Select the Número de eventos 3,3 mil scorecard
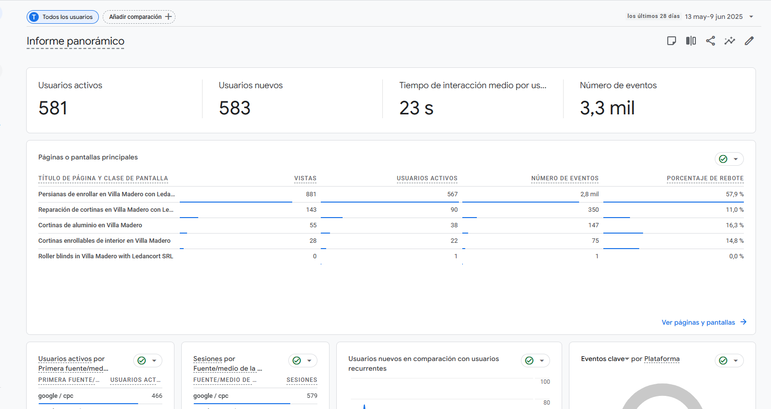This screenshot has height=409, width=771. (659, 100)
